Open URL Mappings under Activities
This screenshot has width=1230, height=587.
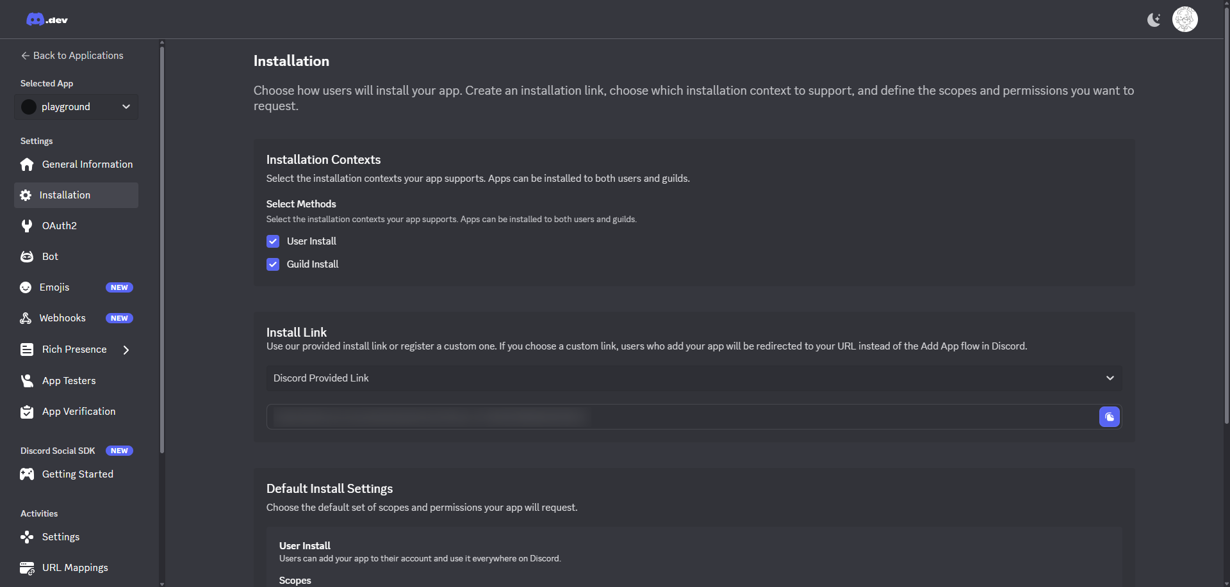[x=75, y=568]
